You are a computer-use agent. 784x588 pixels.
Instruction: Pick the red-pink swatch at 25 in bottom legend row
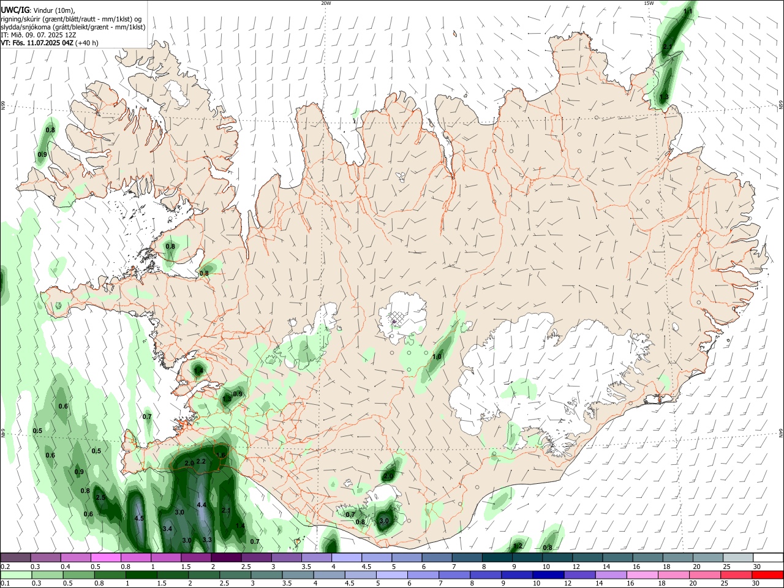(x=736, y=575)
